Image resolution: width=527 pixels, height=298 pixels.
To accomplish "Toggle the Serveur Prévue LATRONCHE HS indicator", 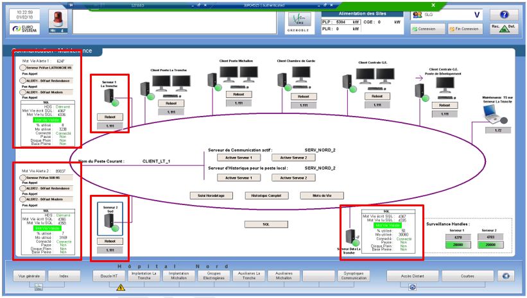I will point(24,67).
